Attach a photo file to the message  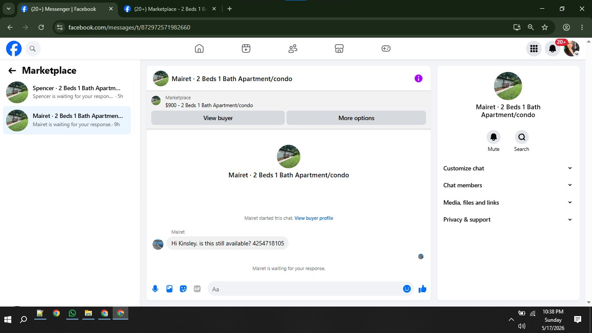click(169, 289)
